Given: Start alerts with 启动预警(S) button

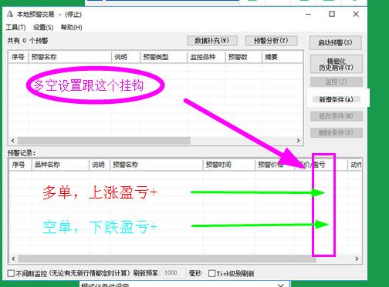Looking at the screenshot, I should [x=335, y=42].
